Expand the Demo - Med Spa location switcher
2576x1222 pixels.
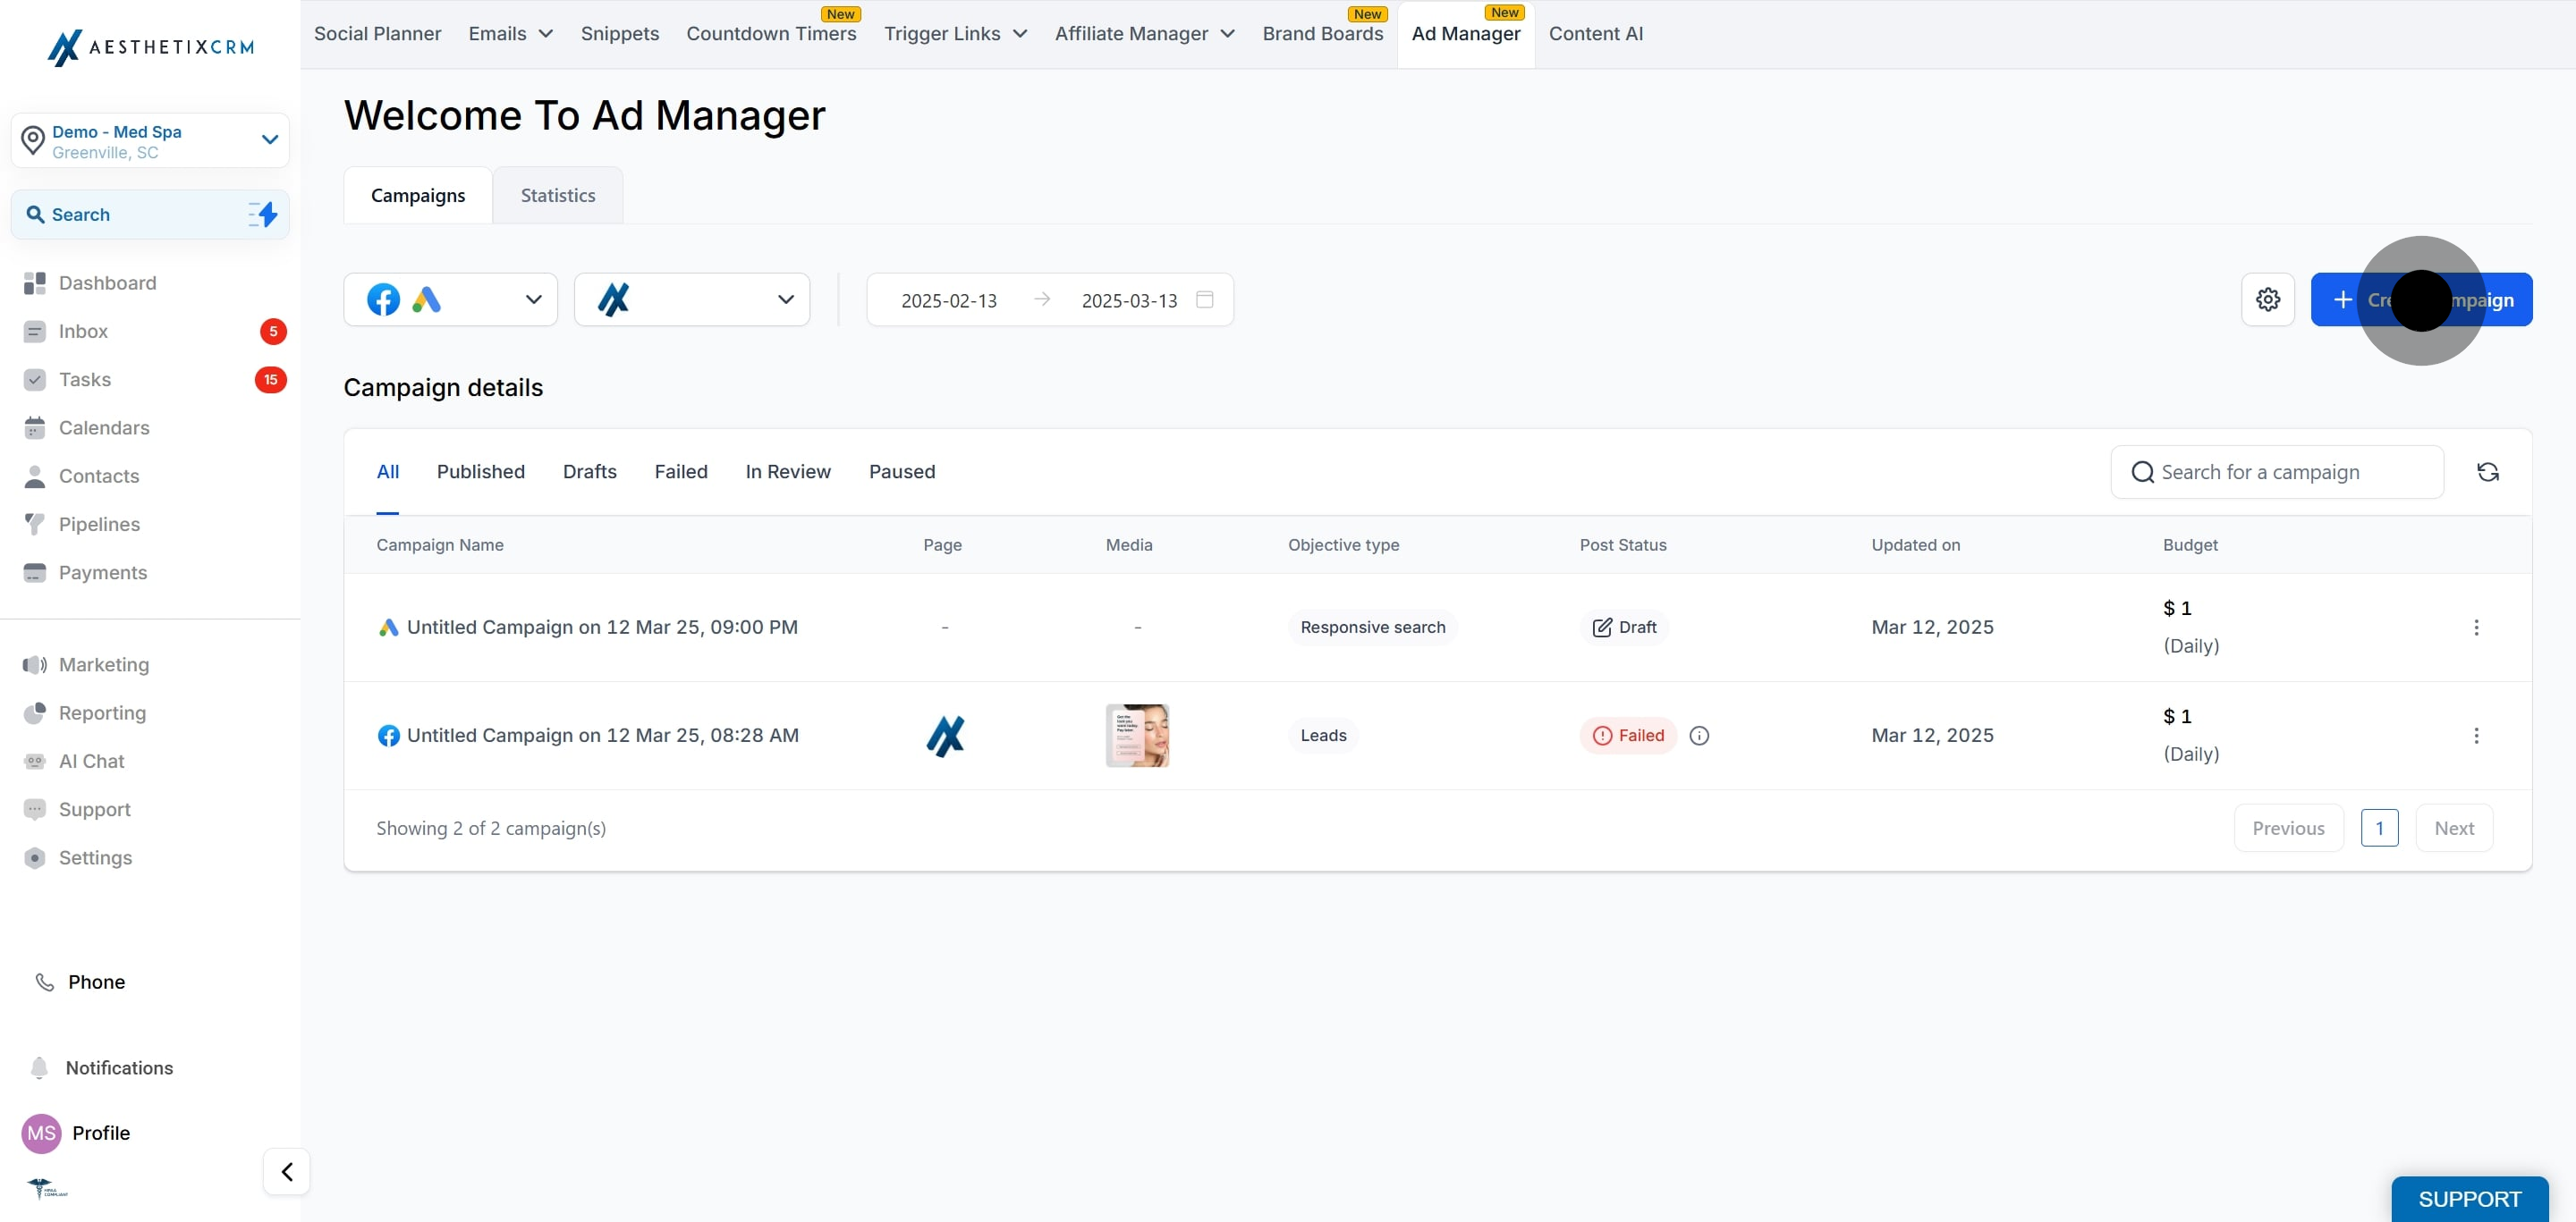[150, 141]
